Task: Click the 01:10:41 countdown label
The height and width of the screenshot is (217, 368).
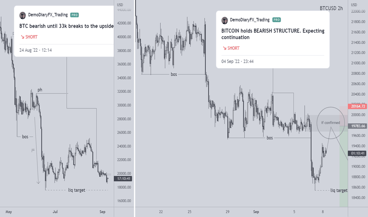Action: (358, 153)
